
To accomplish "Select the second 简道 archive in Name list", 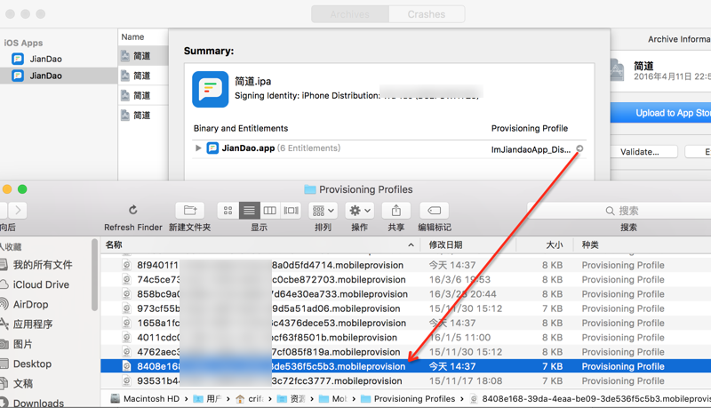I will [x=143, y=76].
